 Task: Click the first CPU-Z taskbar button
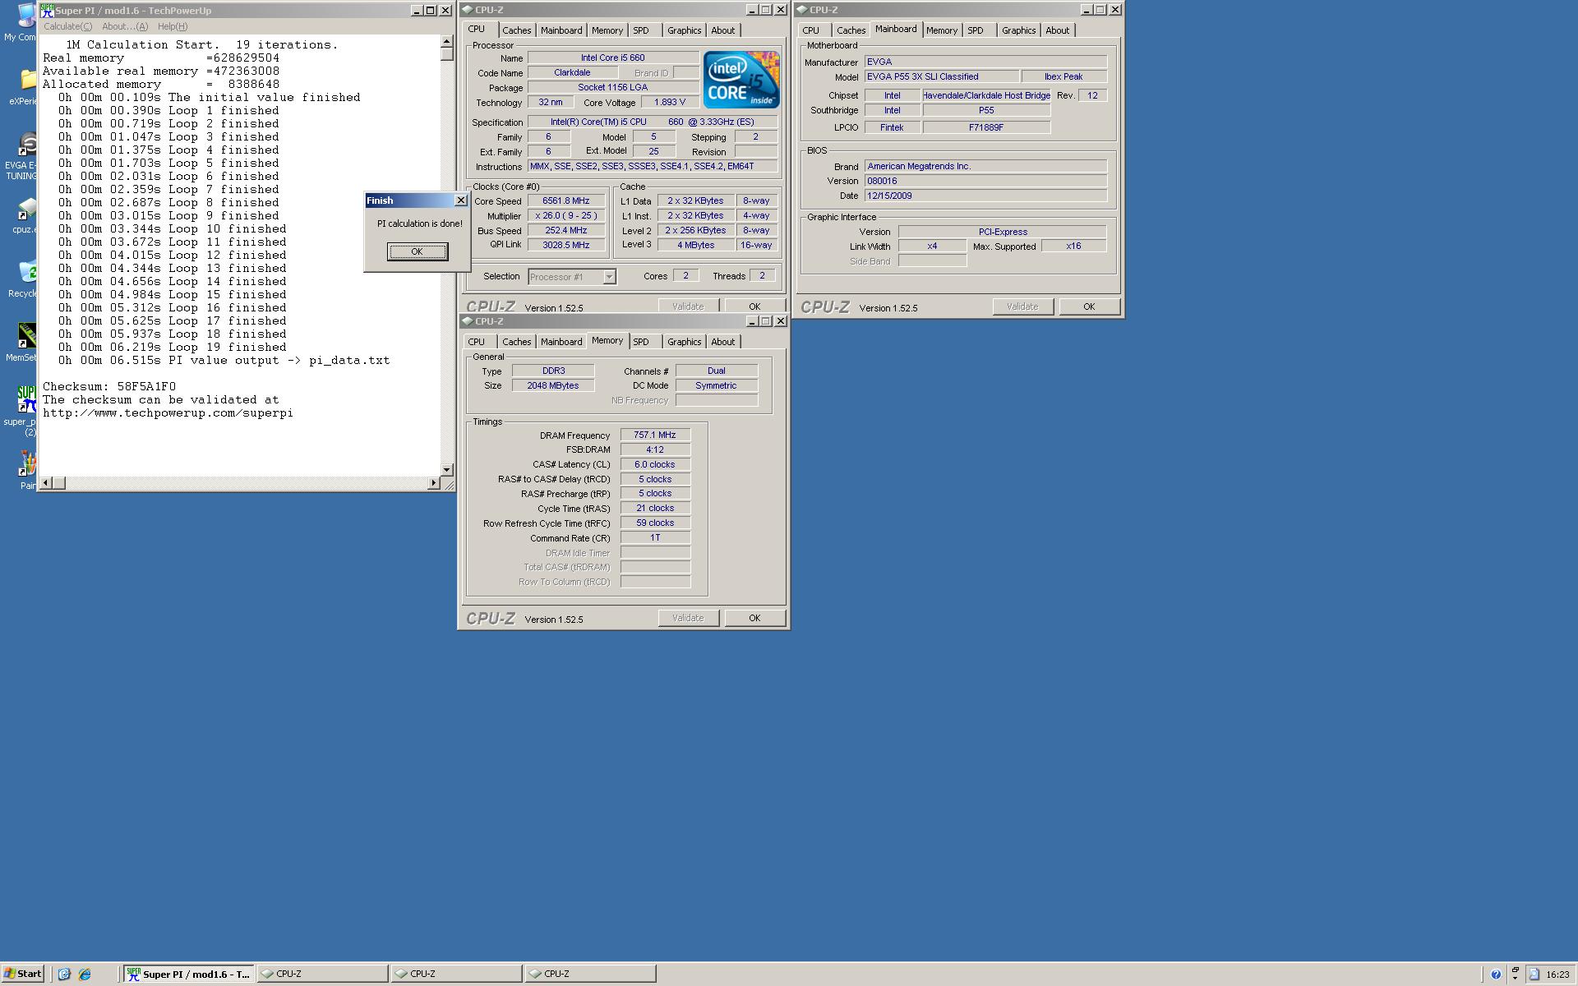[322, 974]
